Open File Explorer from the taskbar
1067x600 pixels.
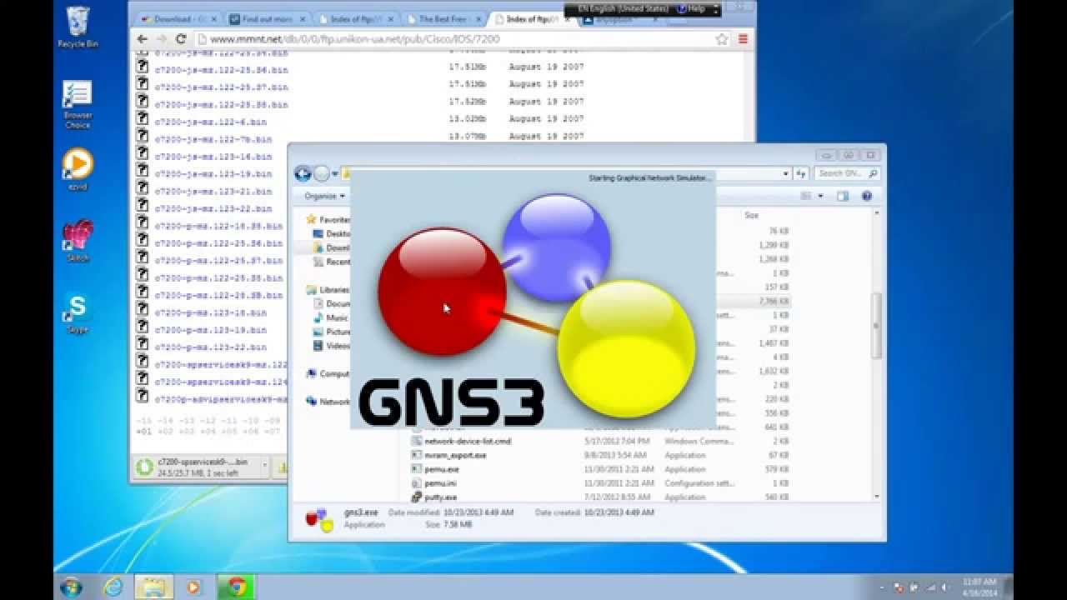point(153,587)
